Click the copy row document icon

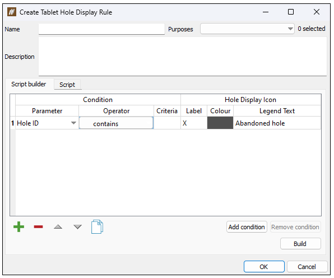pyautogui.click(x=97, y=226)
